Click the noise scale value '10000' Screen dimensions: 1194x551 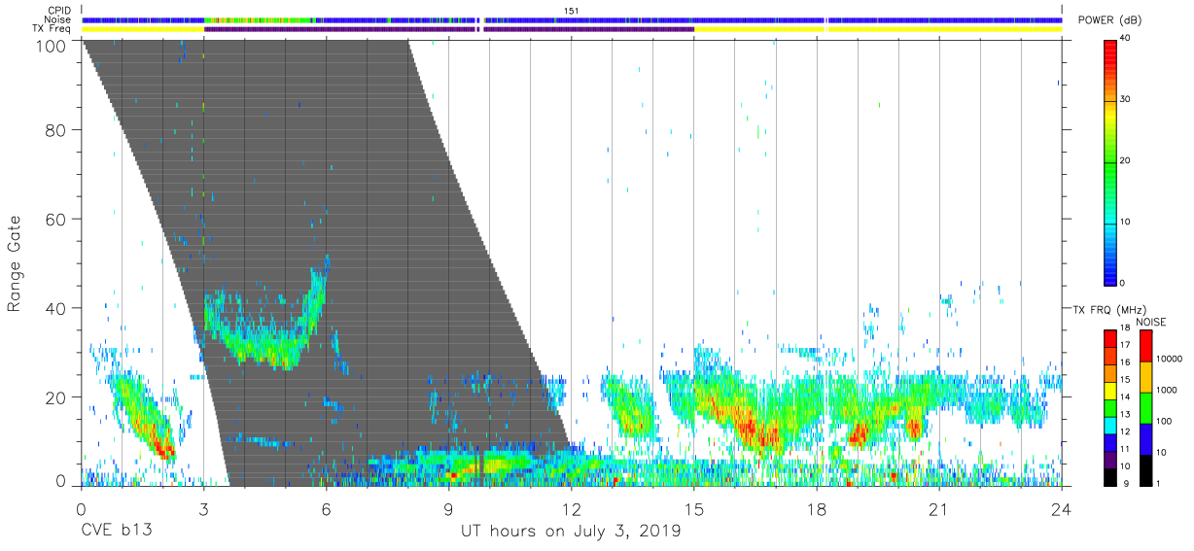(x=1169, y=359)
